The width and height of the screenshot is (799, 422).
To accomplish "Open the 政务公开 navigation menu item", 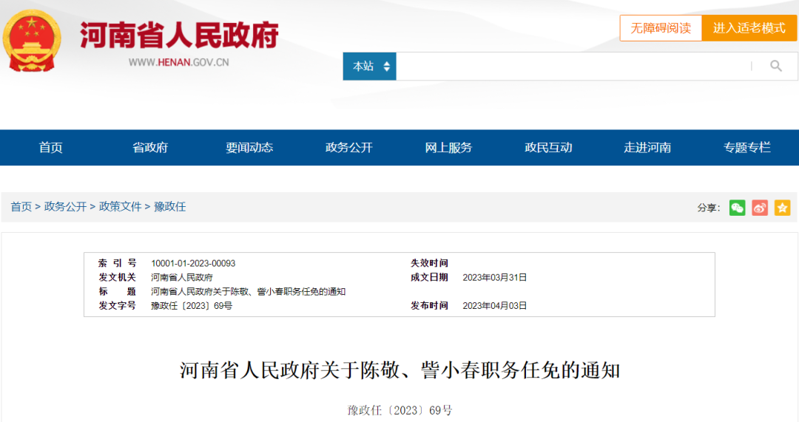I will (349, 148).
